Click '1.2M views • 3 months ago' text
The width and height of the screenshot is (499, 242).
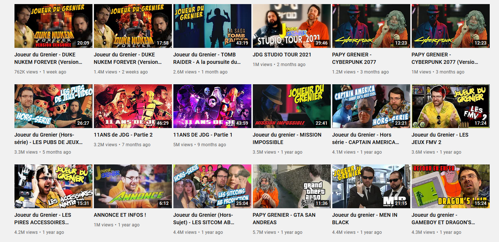[x=361, y=72]
